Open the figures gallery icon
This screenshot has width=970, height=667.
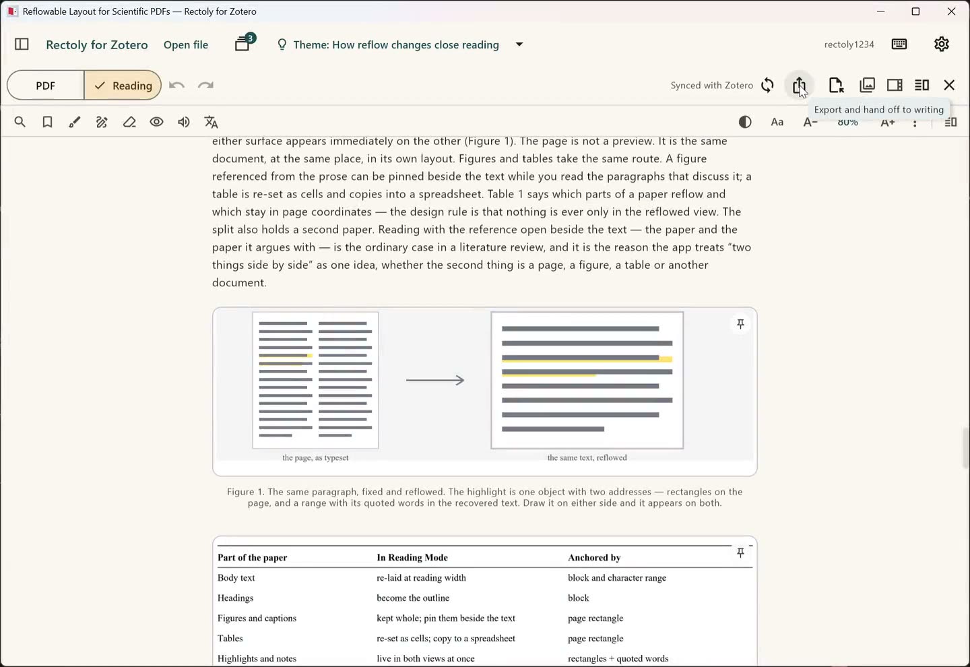point(868,85)
